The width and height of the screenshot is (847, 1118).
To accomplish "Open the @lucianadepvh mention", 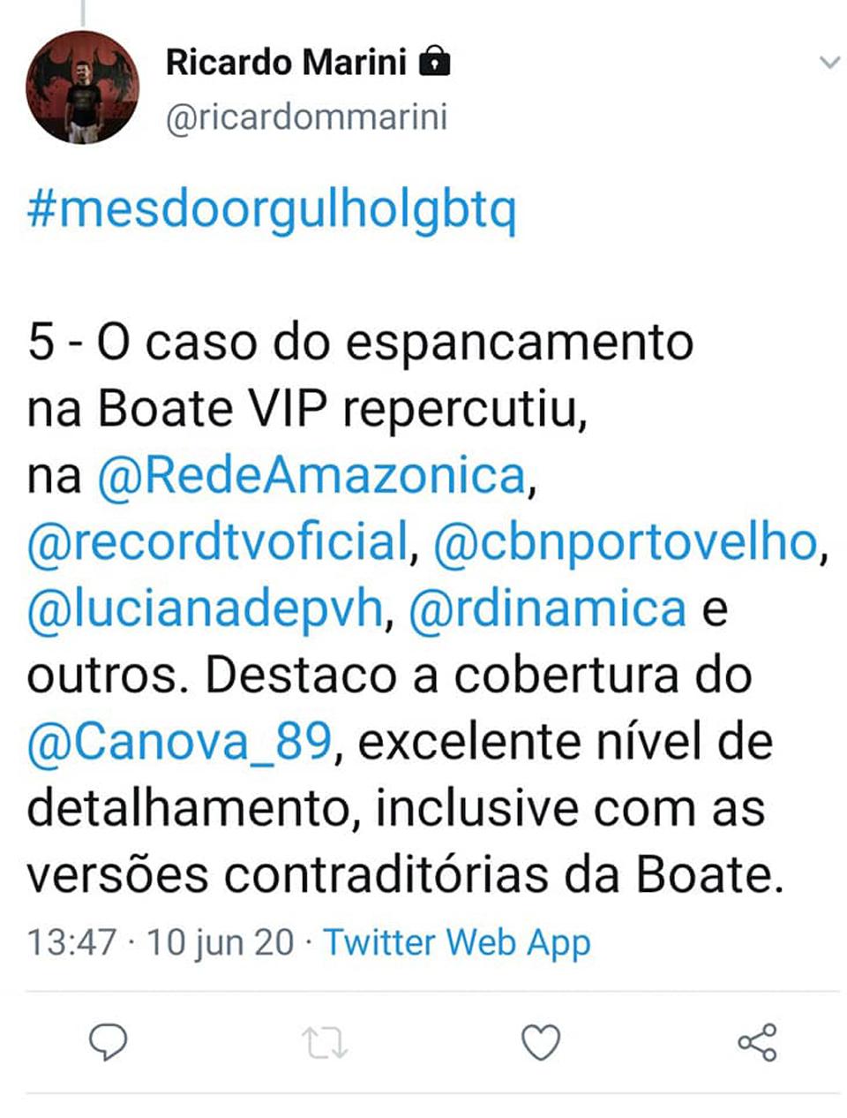I will (205, 608).
